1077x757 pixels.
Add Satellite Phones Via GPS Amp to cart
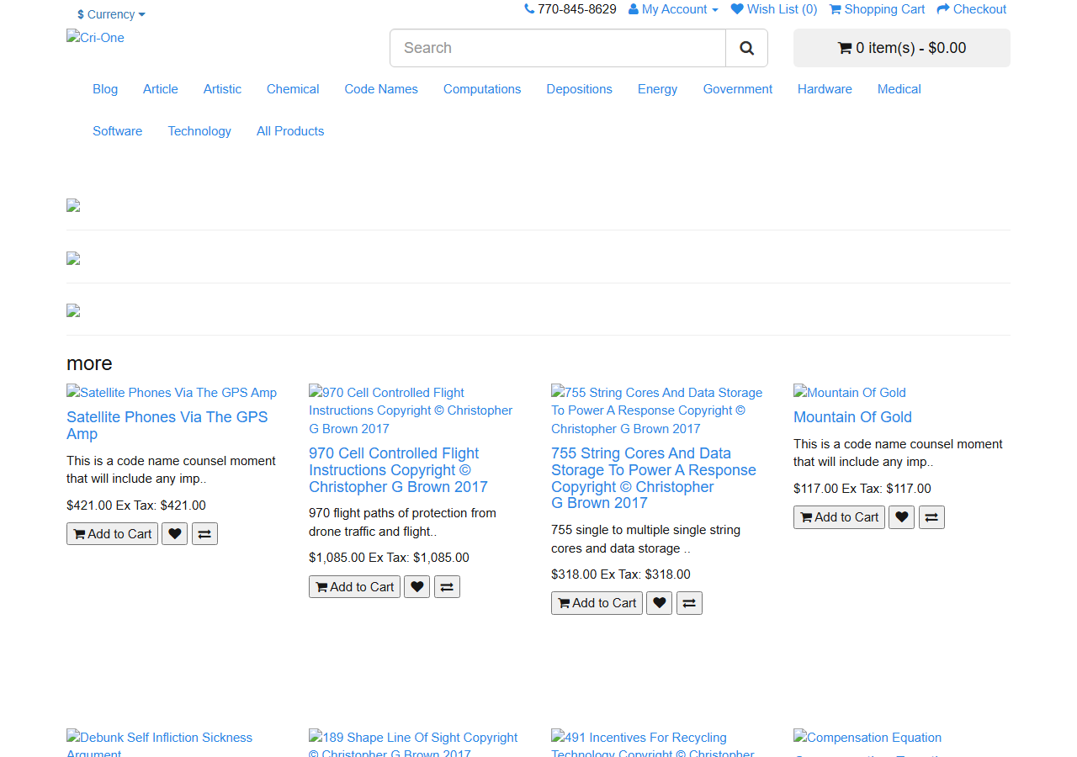pos(112,534)
